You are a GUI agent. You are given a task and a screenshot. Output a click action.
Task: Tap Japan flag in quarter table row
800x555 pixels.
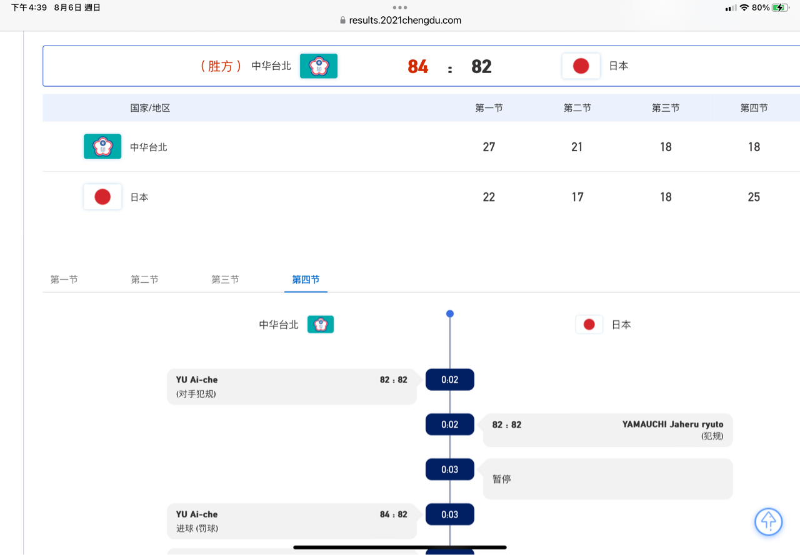point(102,197)
